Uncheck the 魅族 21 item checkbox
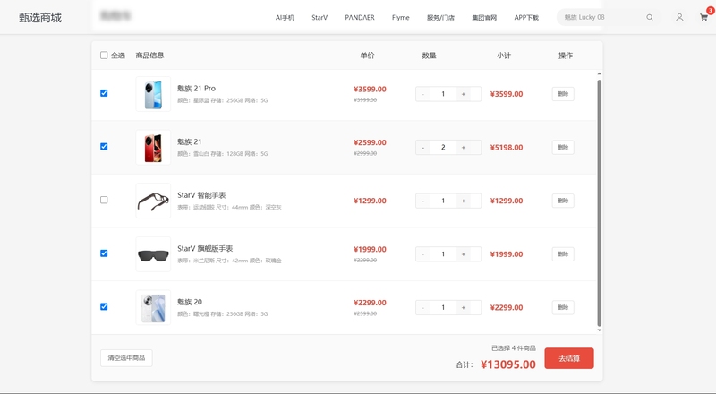 (x=104, y=147)
